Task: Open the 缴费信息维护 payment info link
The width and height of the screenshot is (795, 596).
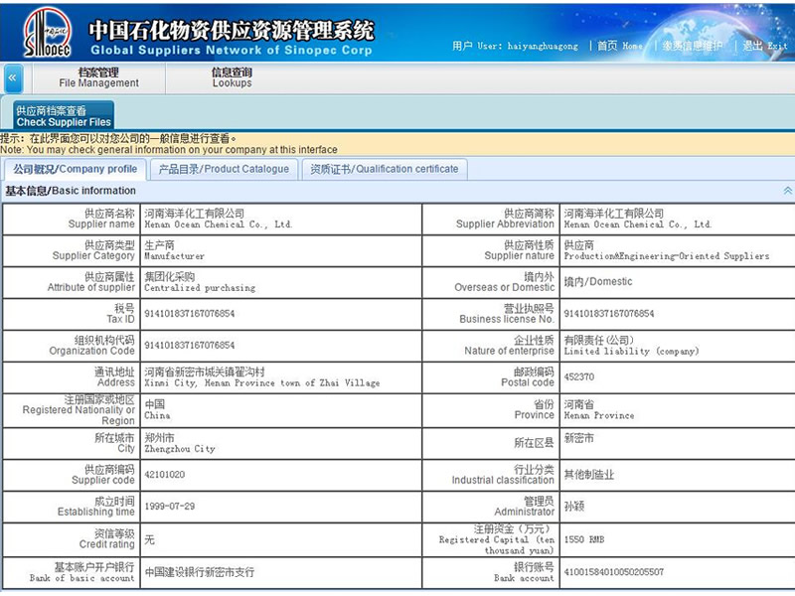Action: (x=692, y=46)
